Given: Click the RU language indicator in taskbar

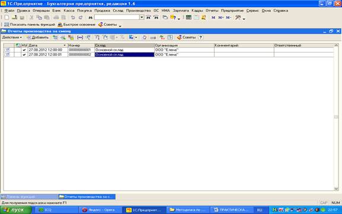Looking at the screenshot, I should pos(260,210).
